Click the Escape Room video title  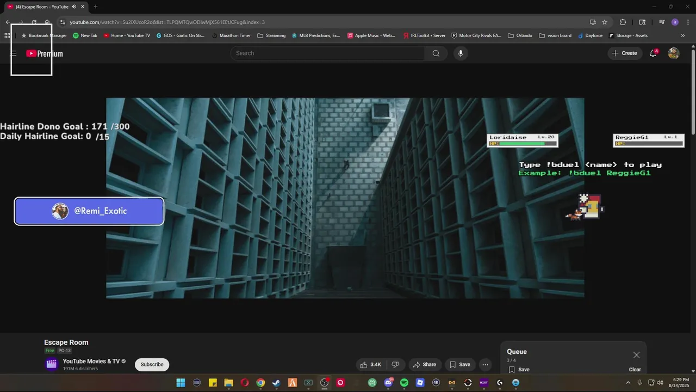[66, 342]
